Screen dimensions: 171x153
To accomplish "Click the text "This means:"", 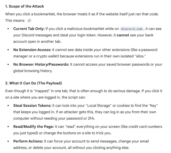I will click(x=15, y=21).
